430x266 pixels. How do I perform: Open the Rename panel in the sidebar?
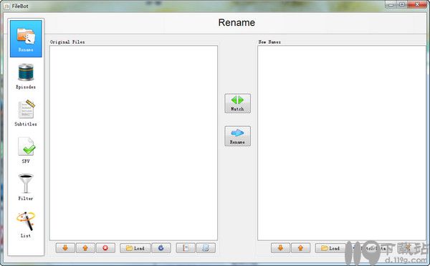(x=26, y=39)
